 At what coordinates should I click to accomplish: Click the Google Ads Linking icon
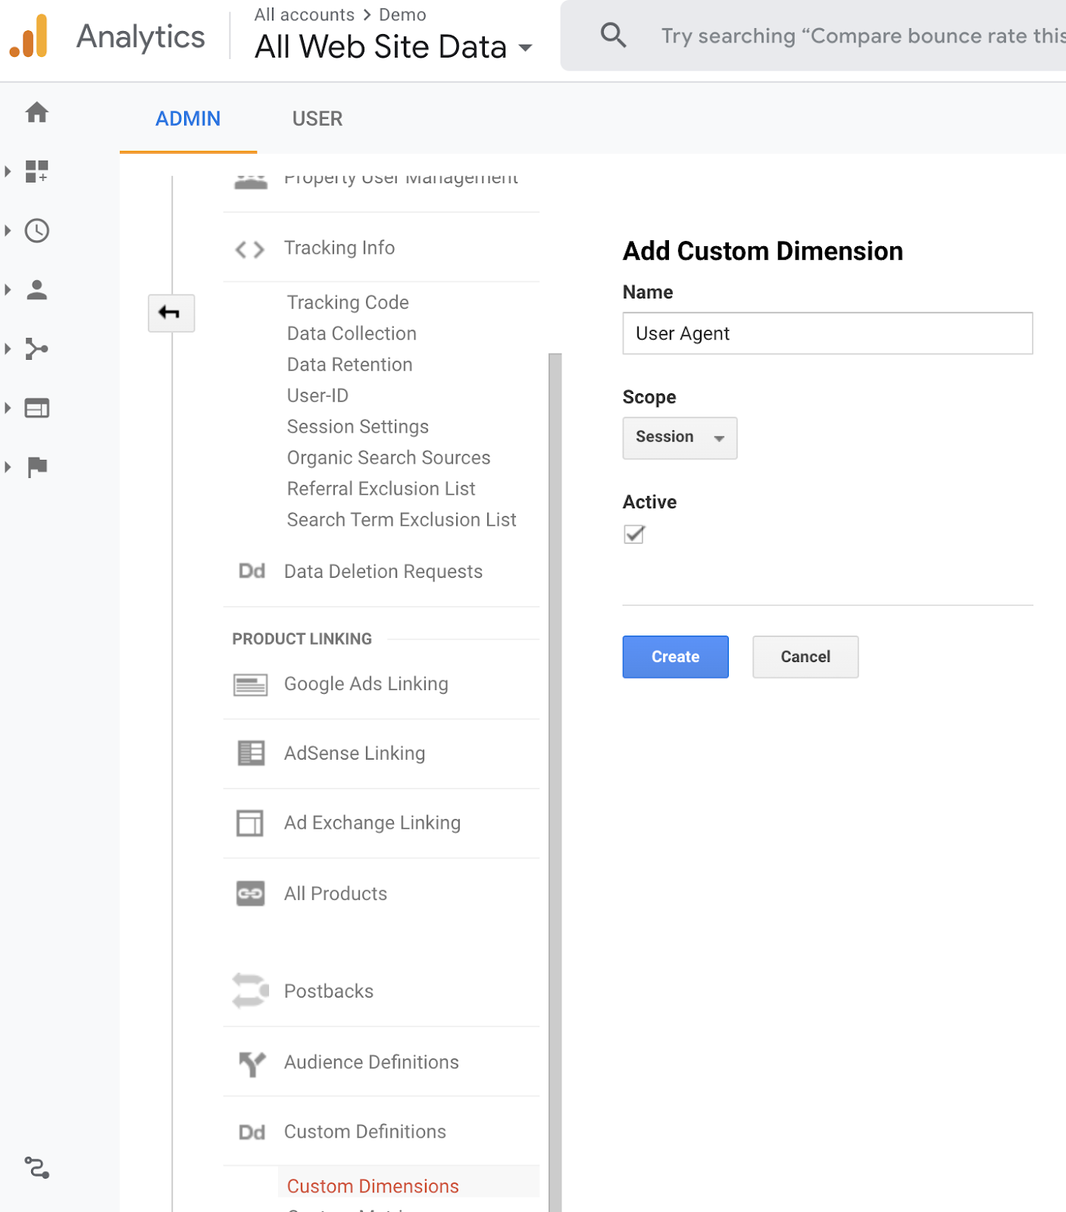pos(250,685)
